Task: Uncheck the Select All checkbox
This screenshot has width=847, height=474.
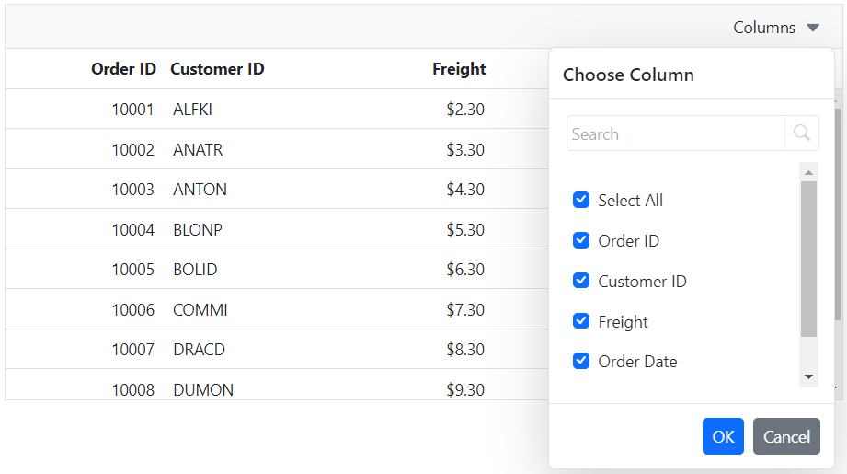Action: click(581, 200)
